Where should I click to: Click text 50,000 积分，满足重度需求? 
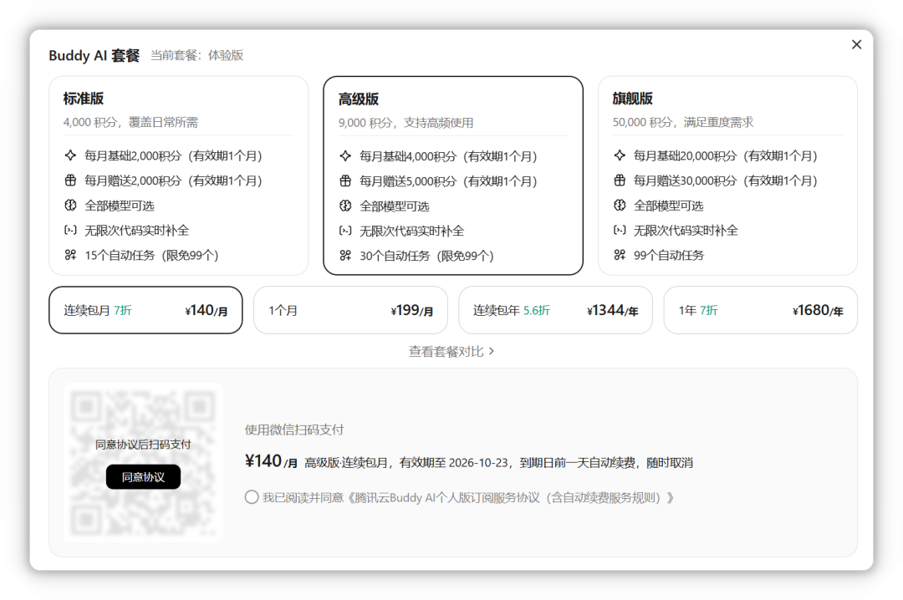point(683,122)
